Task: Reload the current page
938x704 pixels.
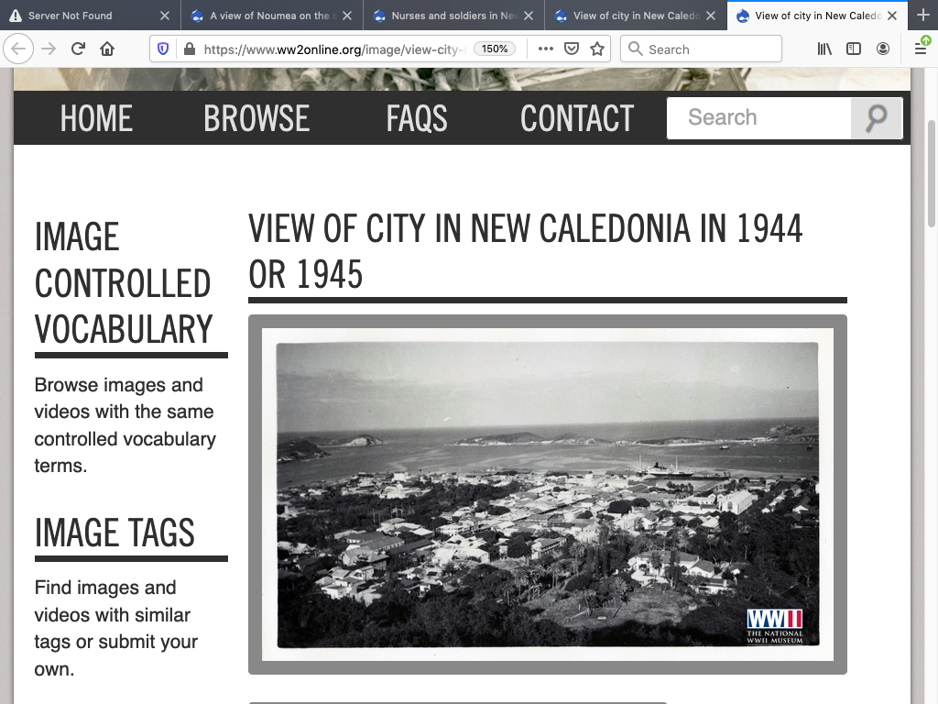Action: click(78, 49)
